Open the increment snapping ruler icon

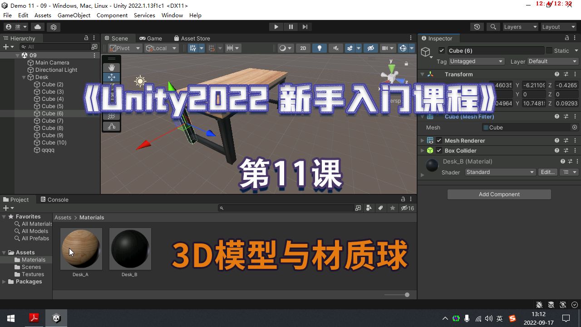point(230,48)
